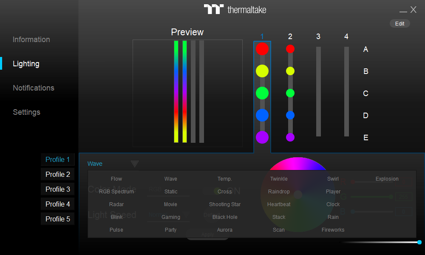
Task: Click the brightness slider handle
Action: point(419,242)
